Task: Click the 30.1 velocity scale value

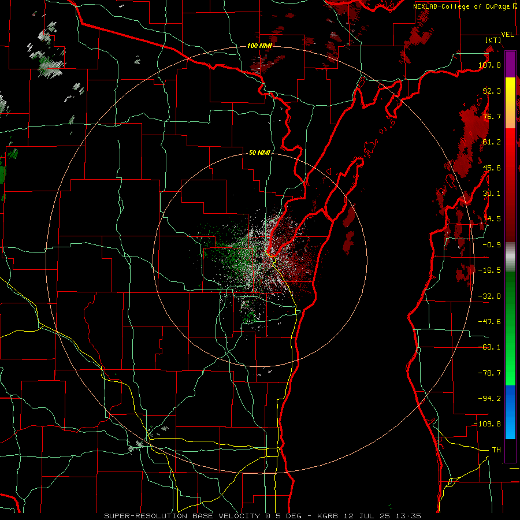Action: click(492, 194)
